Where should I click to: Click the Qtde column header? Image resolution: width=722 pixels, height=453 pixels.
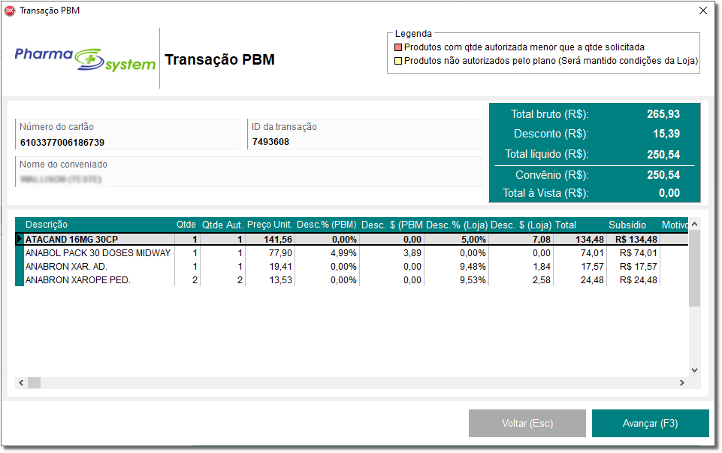pyautogui.click(x=186, y=225)
